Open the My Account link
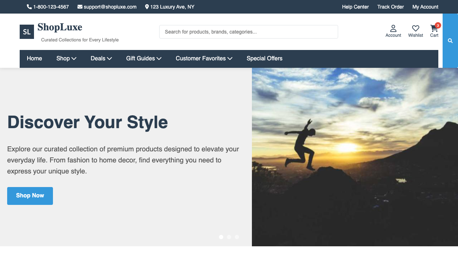The height and width of the screenshot is (257, 458). click(425, 6)
